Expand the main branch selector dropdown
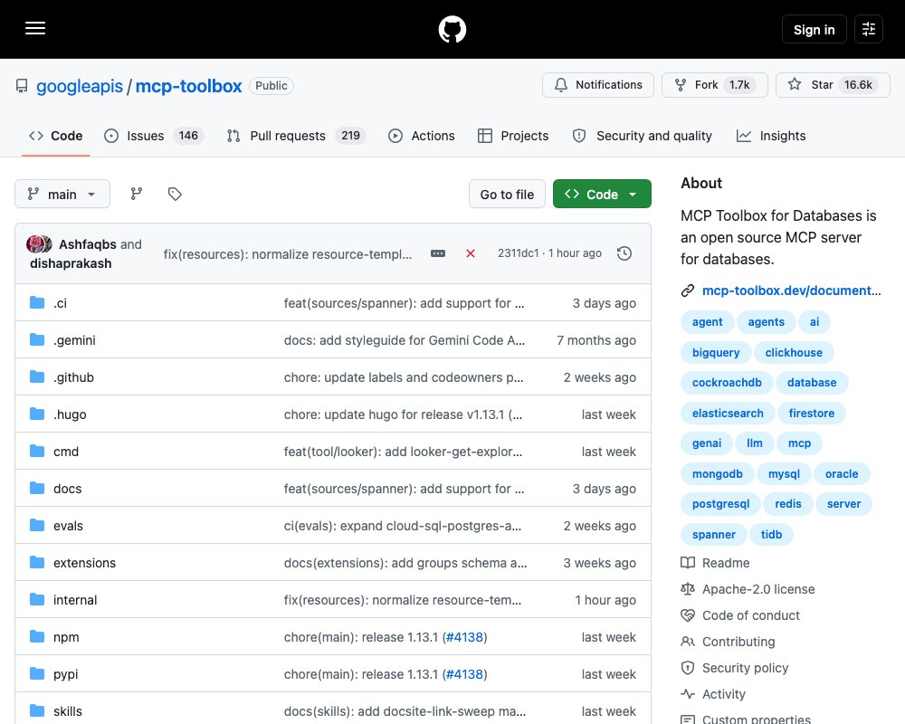Image resolution: width=905 pixels, height=724 pixels. click(62, 194)
